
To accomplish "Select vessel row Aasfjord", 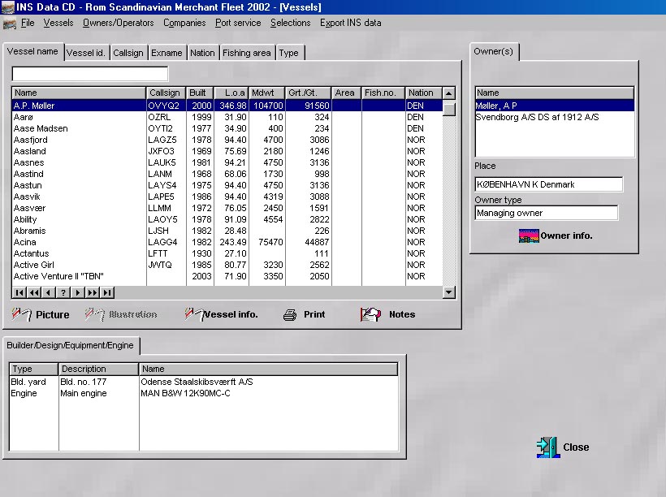I will tap(227, 140).
